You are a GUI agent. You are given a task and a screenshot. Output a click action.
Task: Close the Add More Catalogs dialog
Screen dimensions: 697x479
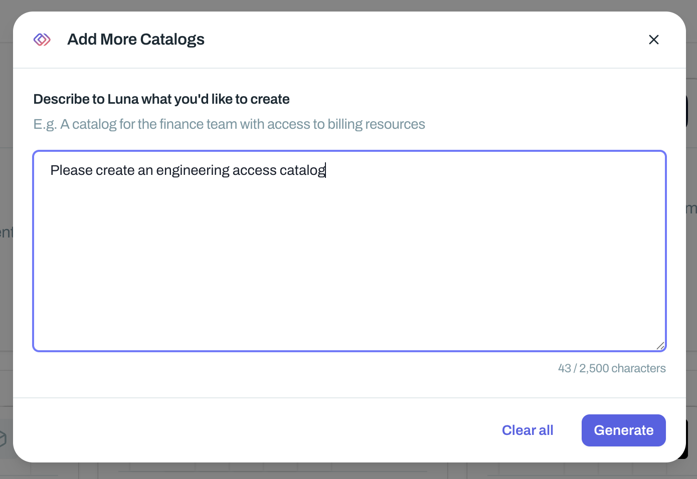tap(653, 40)
